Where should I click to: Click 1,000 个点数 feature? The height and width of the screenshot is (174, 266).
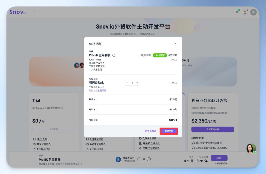point(97,139)
